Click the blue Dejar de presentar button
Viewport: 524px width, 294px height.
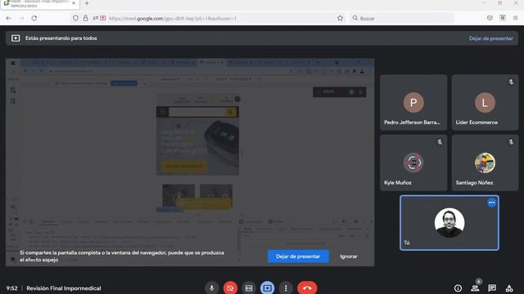(298, 256)
